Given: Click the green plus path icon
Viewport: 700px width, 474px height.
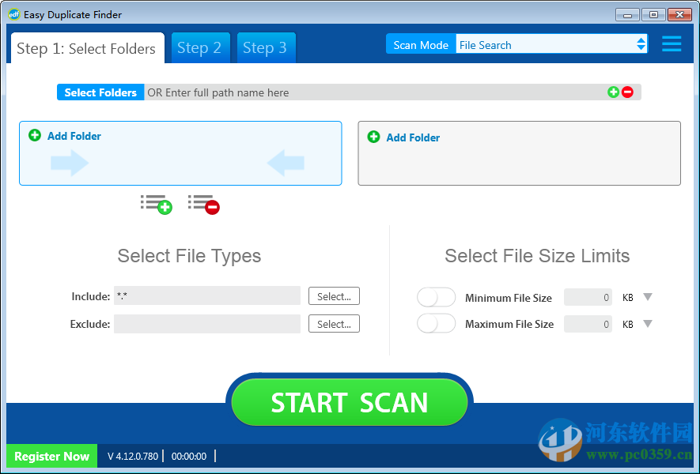Looking at the screenshot, I should click(613, 92).
